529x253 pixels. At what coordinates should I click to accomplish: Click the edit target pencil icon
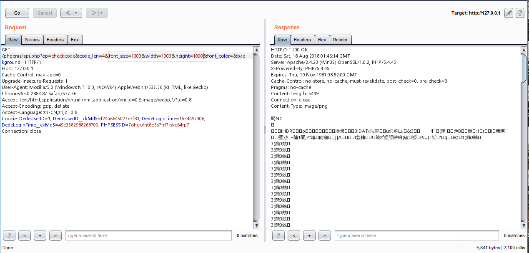pos(509,13)
